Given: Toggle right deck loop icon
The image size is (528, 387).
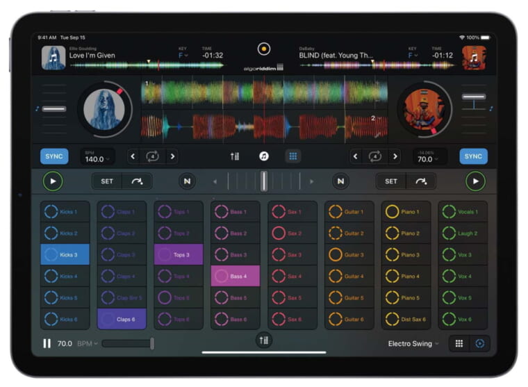Looking at the screenshot, I should click(374, 156).
